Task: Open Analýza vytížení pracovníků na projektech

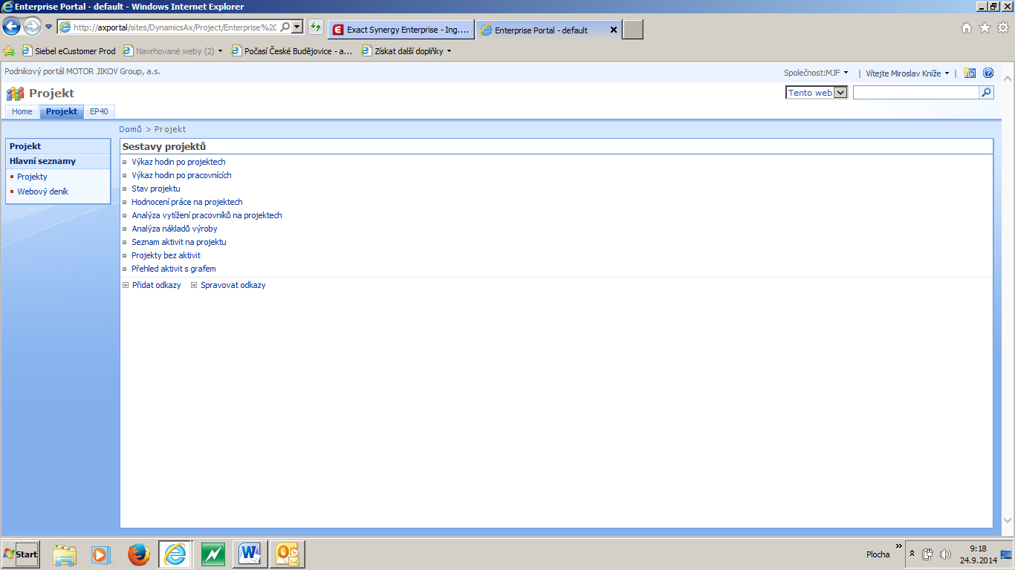Action: coord(207,215)
